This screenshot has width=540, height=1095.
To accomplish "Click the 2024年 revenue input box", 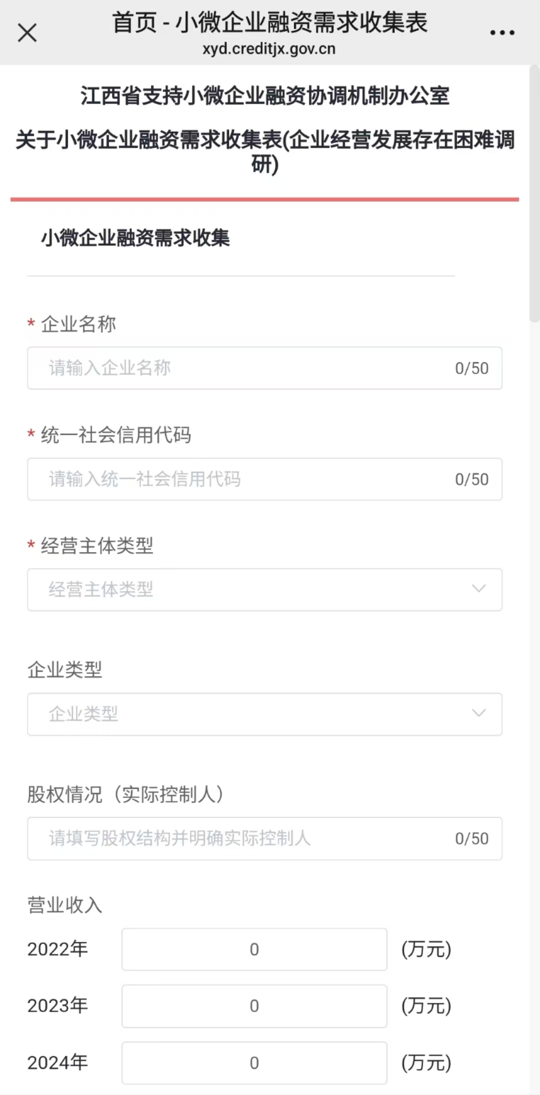I will click(x=254, y=1063).
